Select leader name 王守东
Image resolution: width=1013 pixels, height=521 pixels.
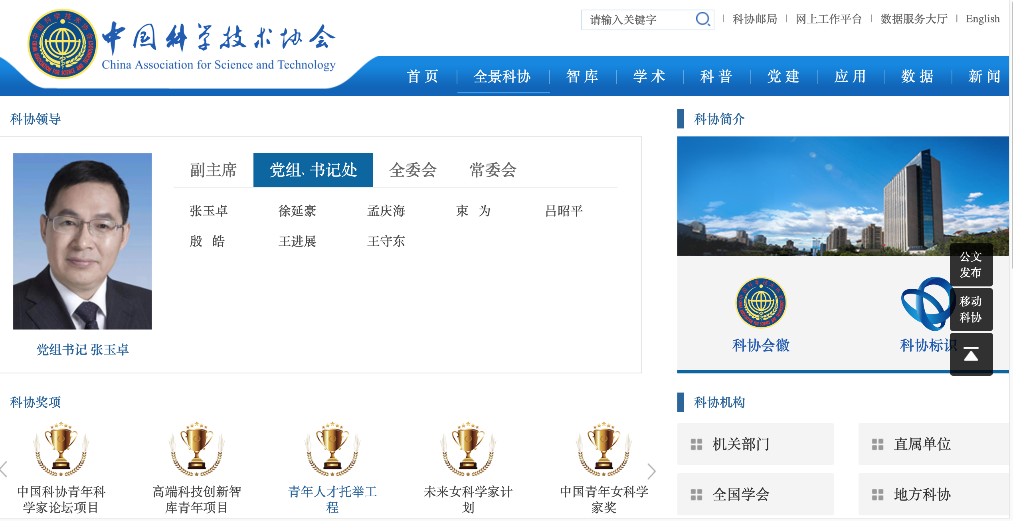386,241
